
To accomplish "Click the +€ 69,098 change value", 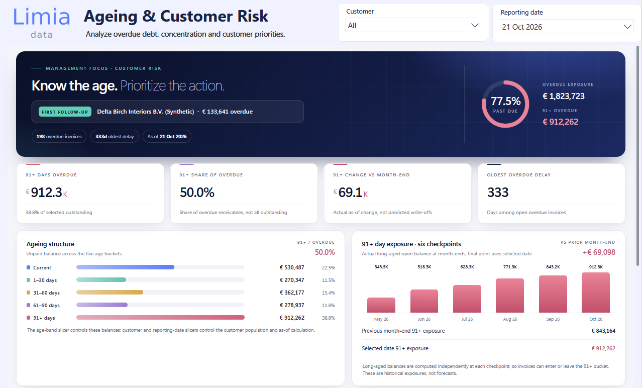I will pyautogui.click(x=599, y=252).
